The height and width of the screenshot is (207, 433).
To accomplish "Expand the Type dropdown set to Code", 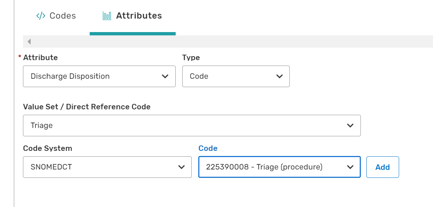I will coord(230,77).
